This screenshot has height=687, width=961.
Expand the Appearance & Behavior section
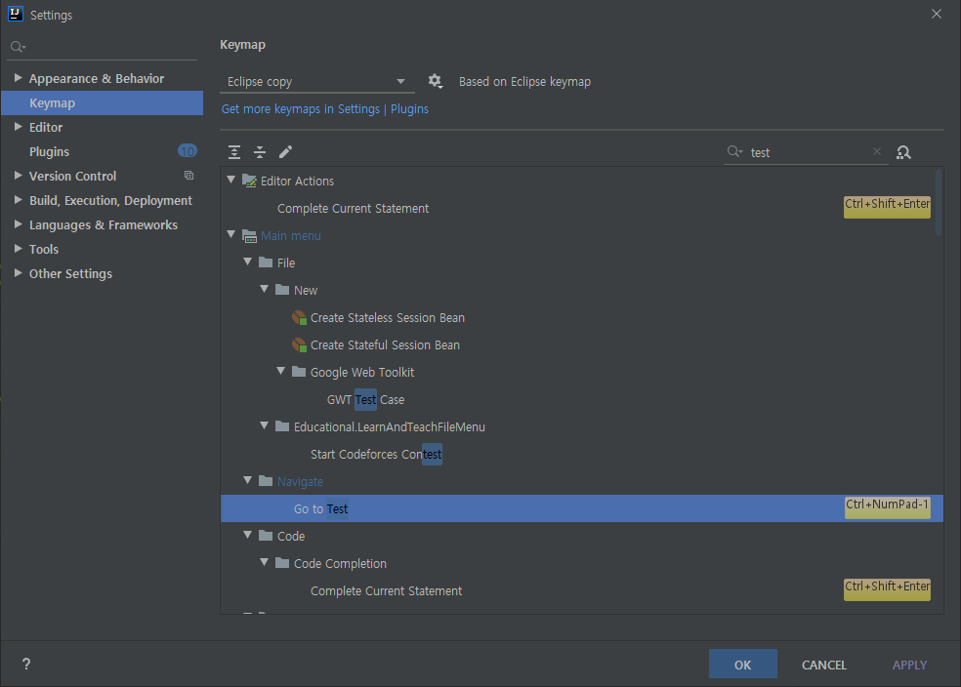pos(19,78)
